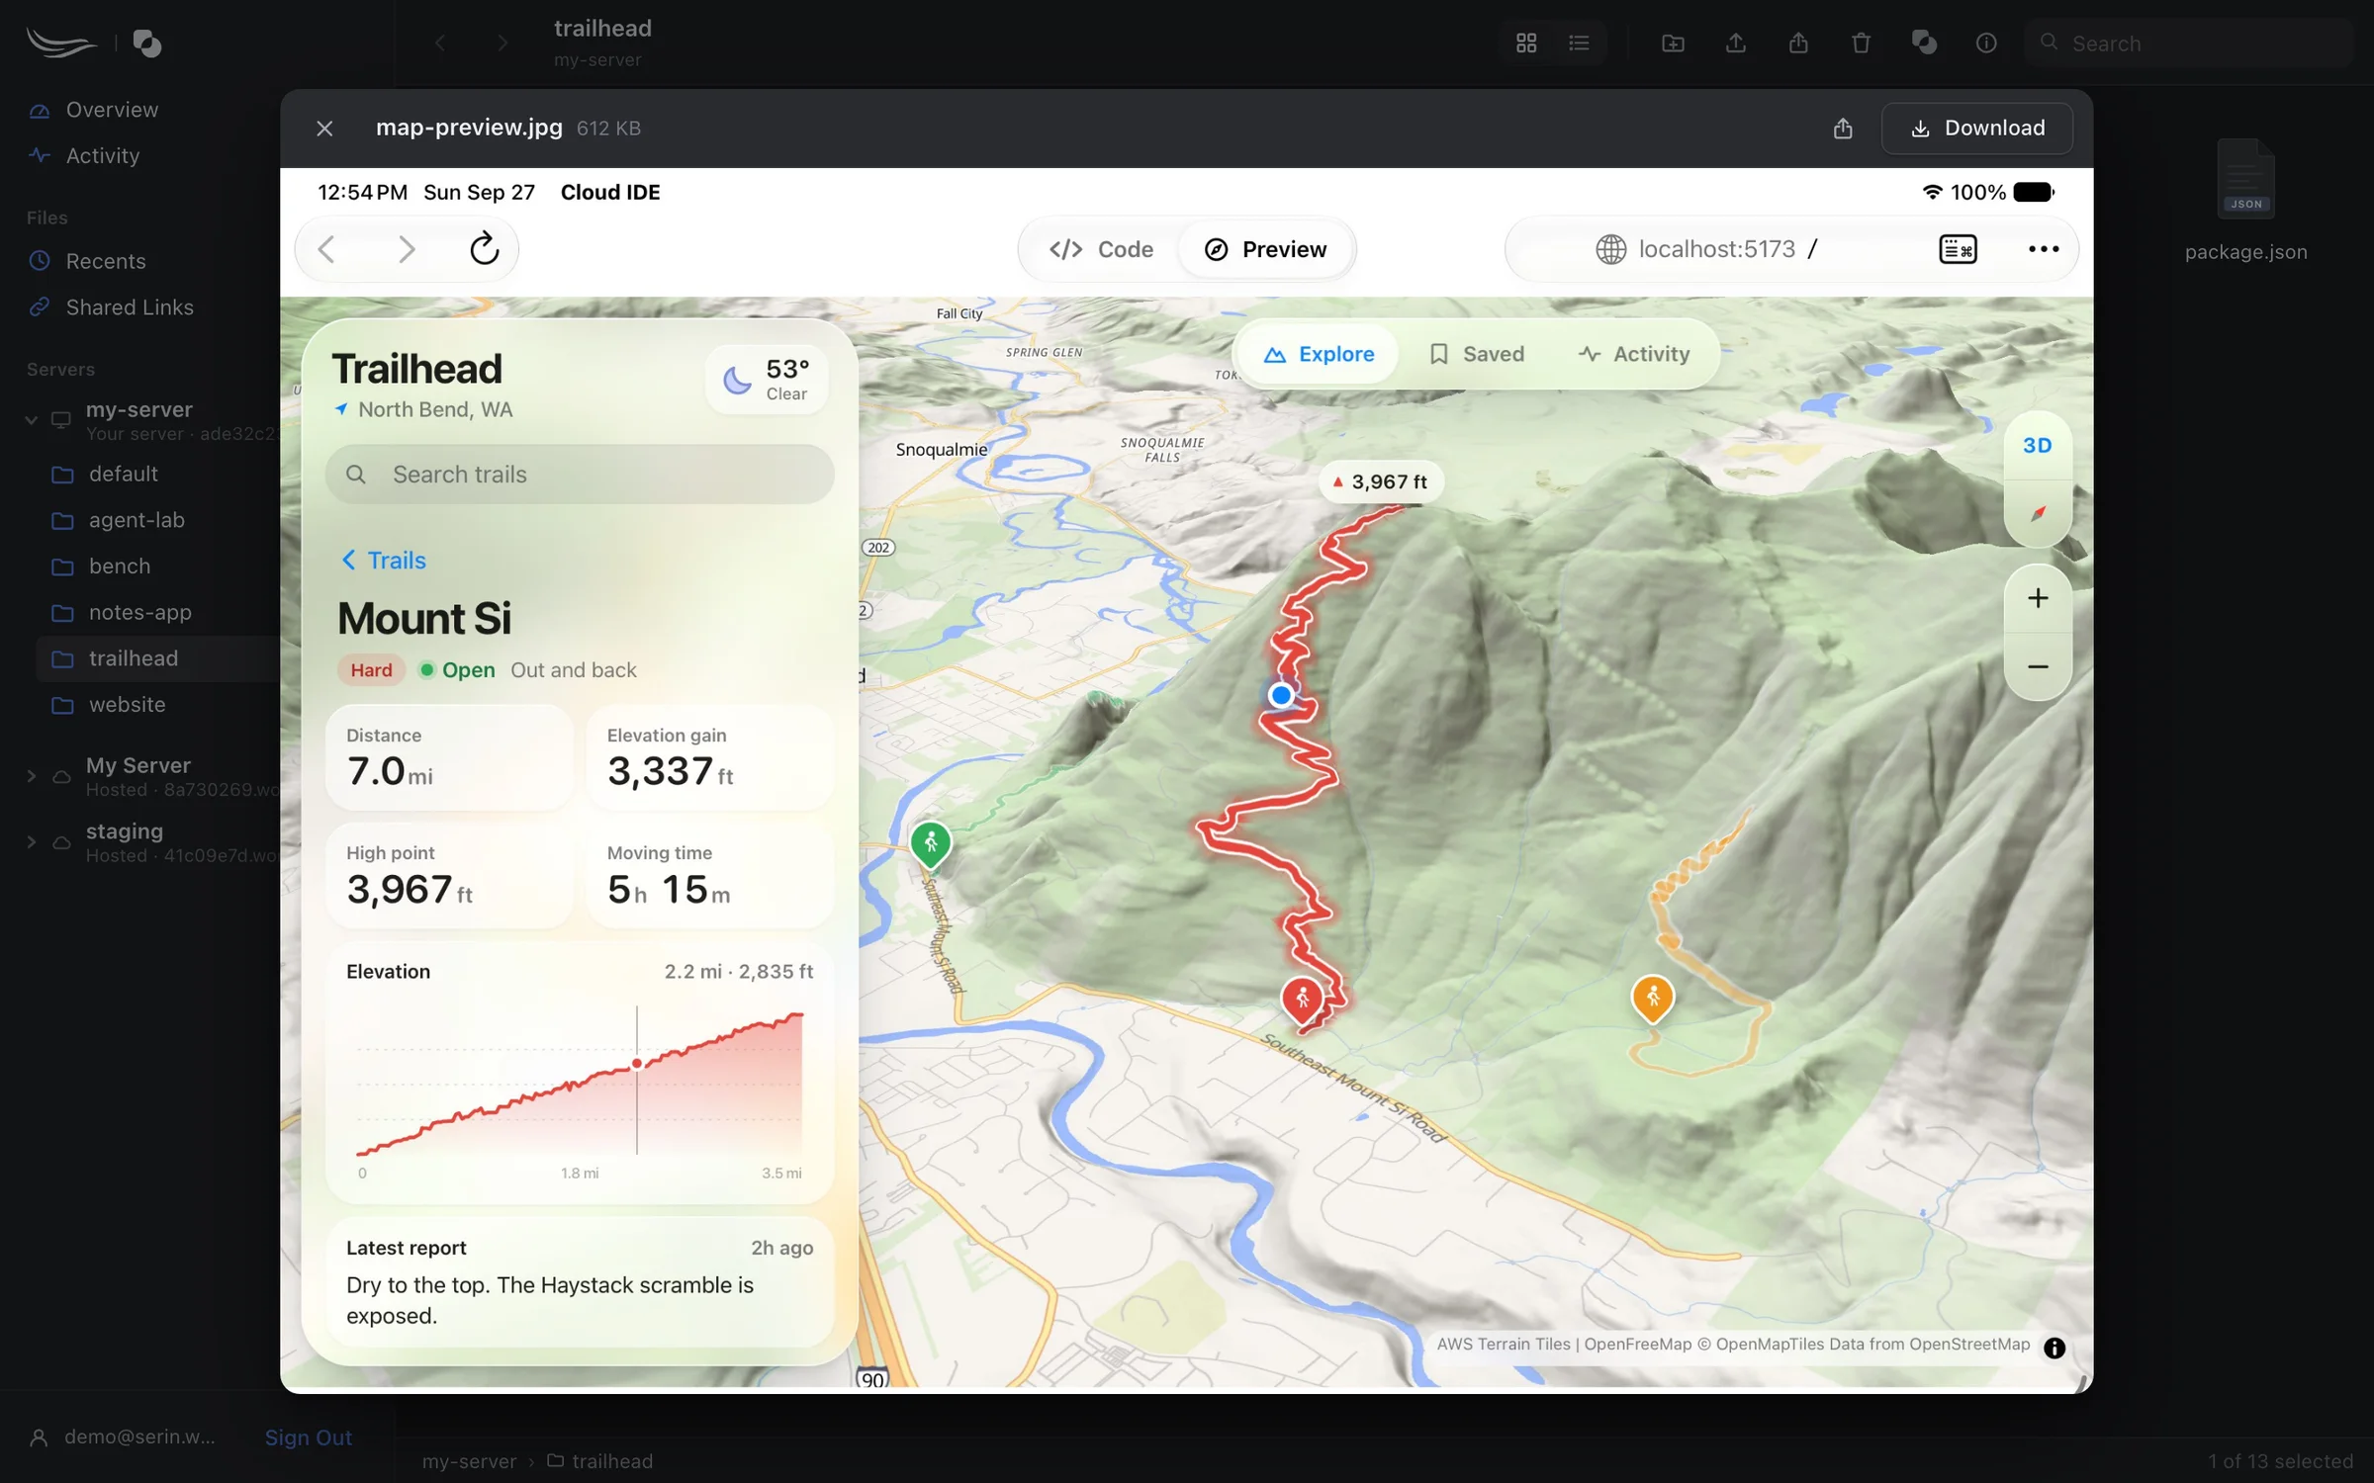This screenshot has width=2374, height=1483.
Task: Select the map Activity tab
Action: pyautogui.click(x=1633, y=354)
